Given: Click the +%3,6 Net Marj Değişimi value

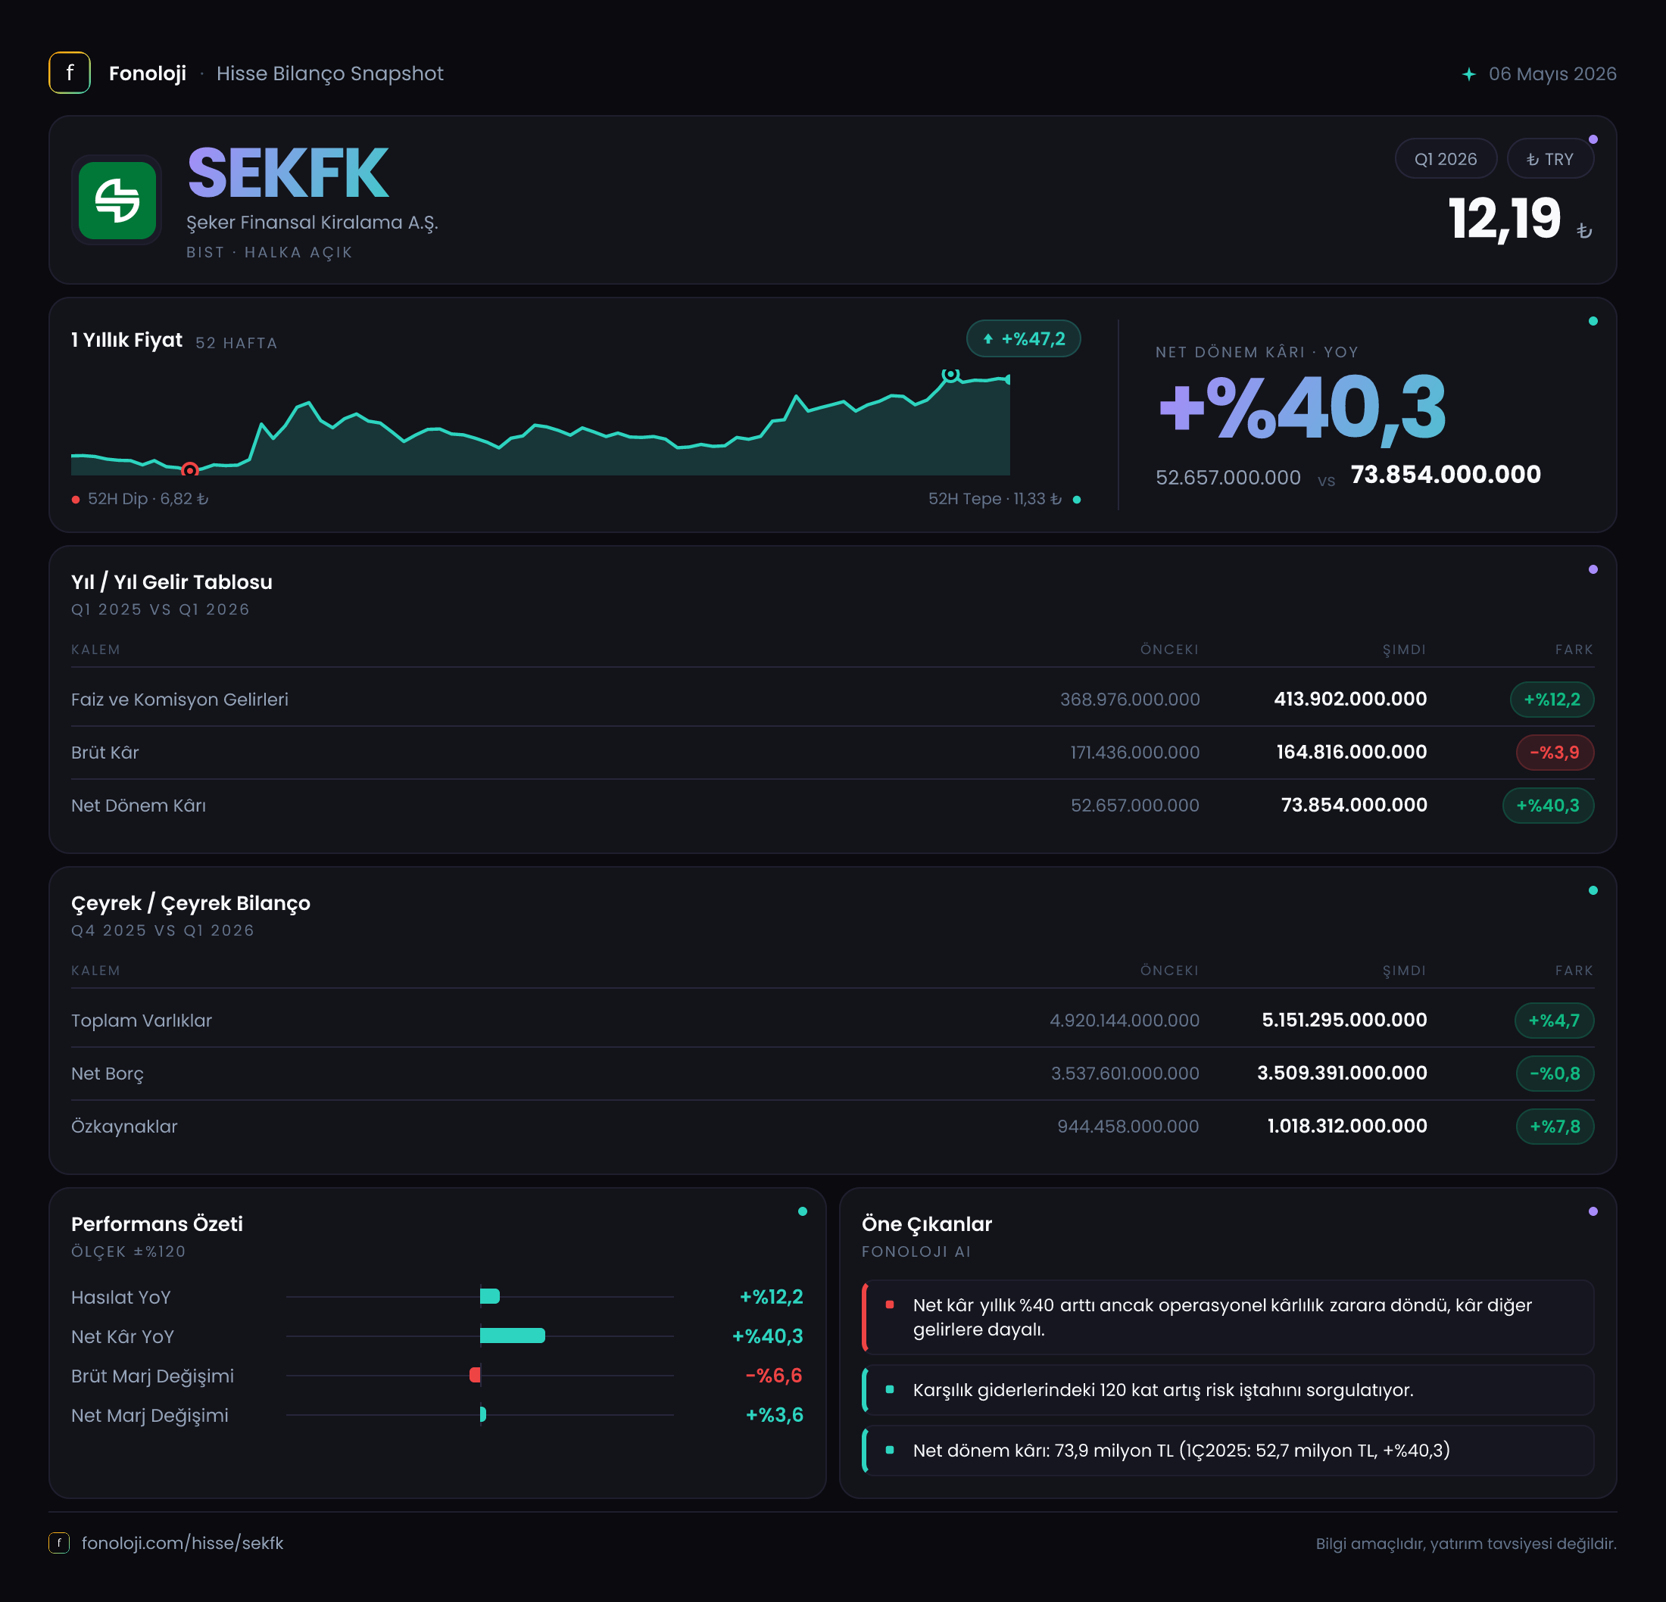Looking at the screenshot, I should [x=773, y=1415].
